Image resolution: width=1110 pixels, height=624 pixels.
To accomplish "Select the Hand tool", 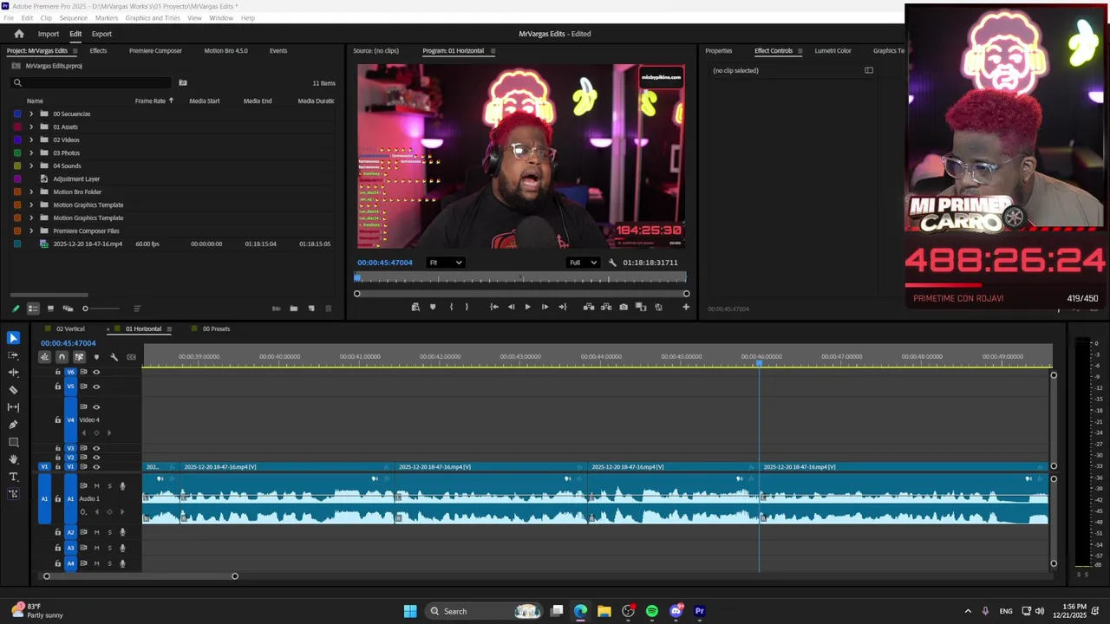I will point(13,459).
